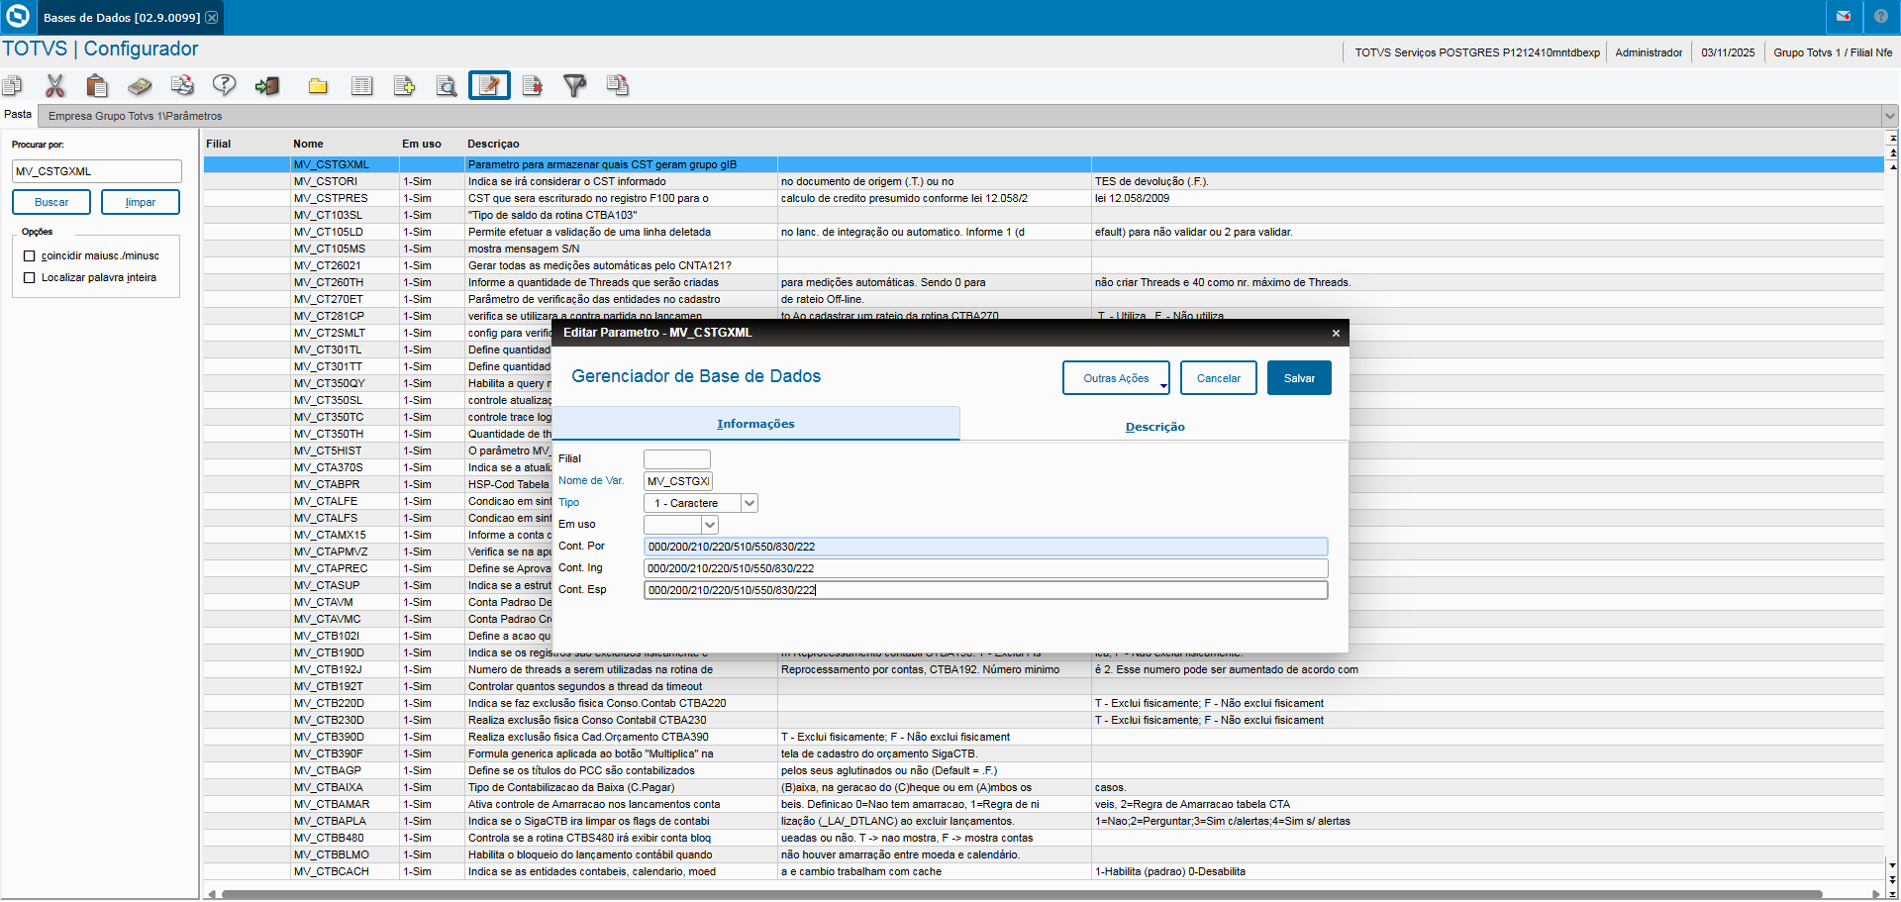Click the Filial column header
Screen dimensions: 1901x902
[x=218, y=145]
